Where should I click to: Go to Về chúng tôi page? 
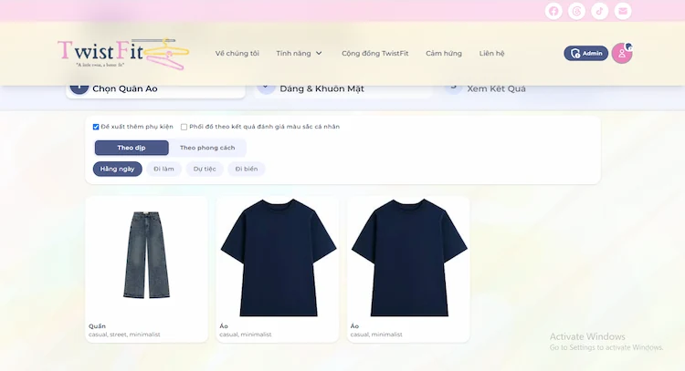click(x=237, y=53)
